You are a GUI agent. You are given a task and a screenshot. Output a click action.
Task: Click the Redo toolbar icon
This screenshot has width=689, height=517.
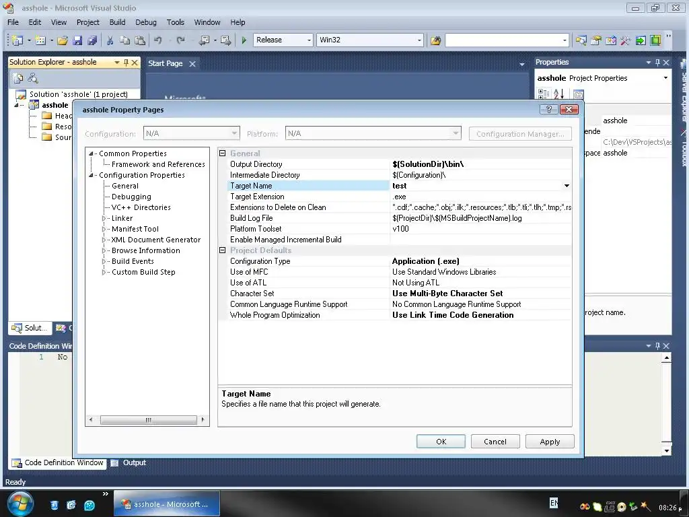180,40
